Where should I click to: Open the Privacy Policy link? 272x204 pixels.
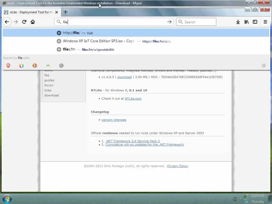coord(177,166)
